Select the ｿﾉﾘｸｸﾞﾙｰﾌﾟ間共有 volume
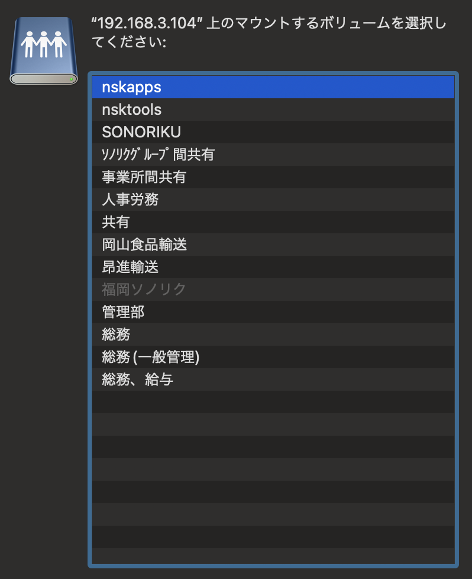 coord(157,155)
